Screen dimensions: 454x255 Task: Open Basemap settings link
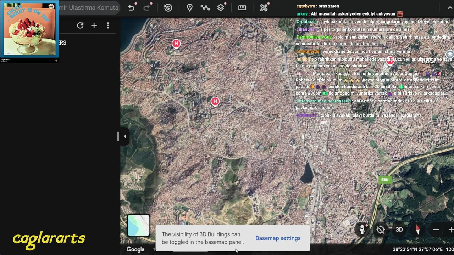tap(278, 238)
